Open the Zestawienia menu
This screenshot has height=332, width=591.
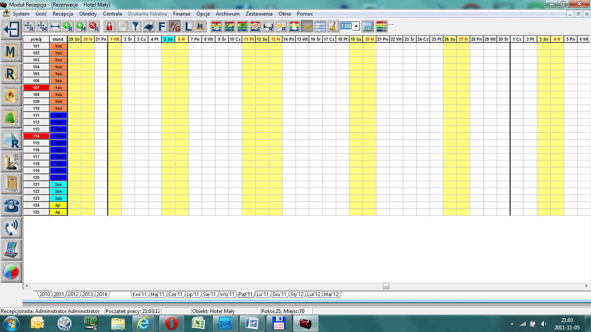[x=259, y=14]
